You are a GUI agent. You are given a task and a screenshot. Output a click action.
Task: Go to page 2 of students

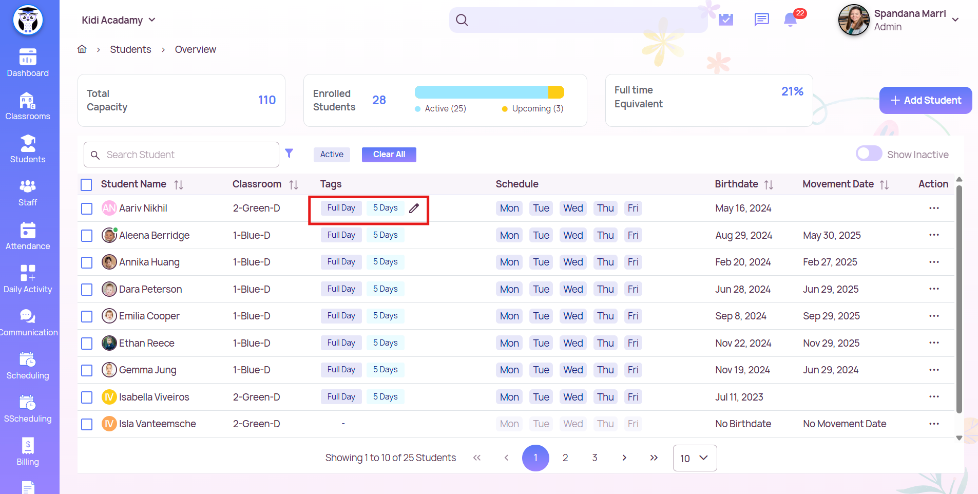coord(565,458)
